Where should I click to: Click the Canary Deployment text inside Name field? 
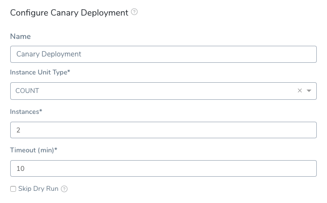pyautogui.click(x=49, y=54)
